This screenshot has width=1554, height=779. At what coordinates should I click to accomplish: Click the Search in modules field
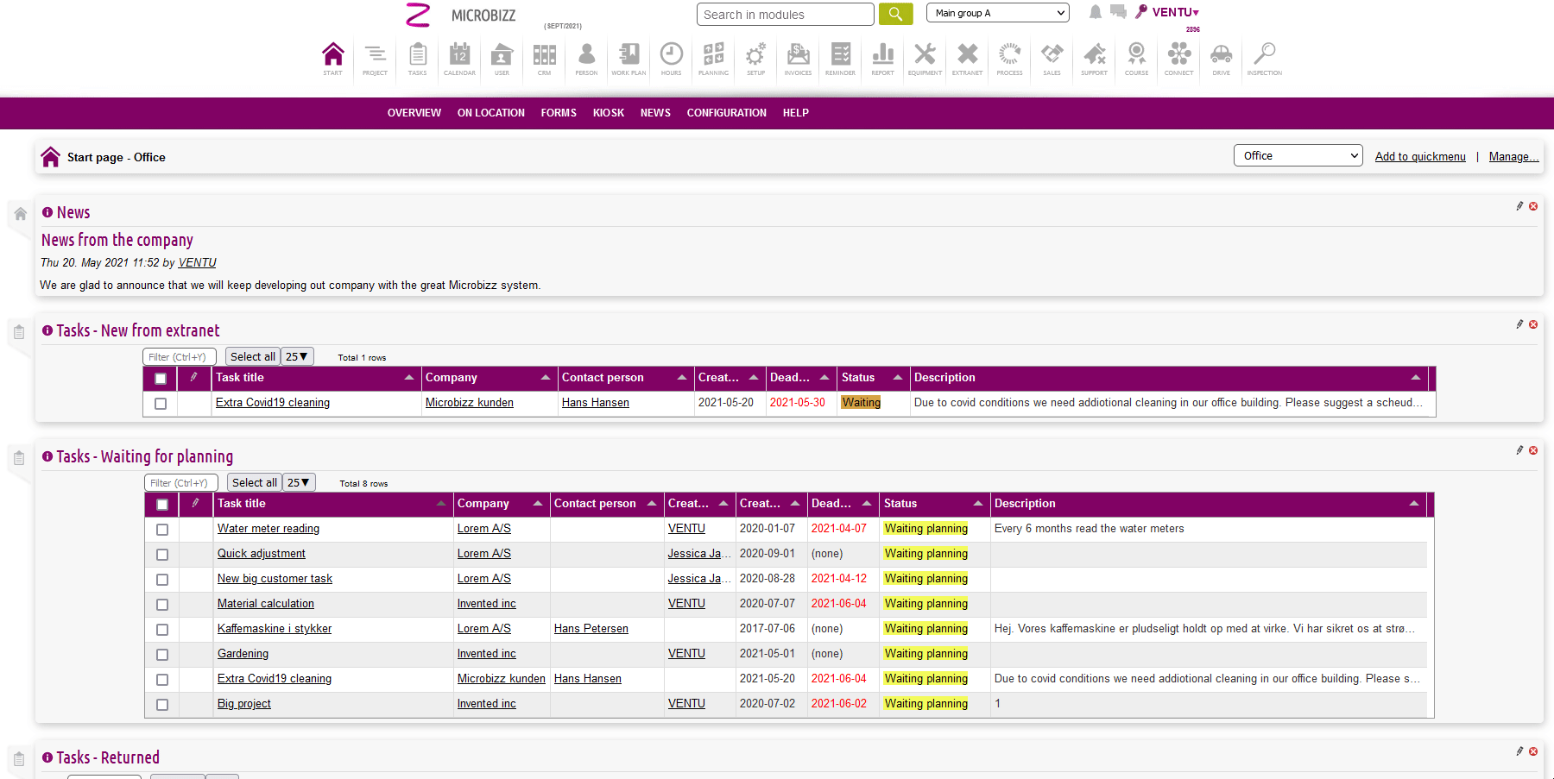pyautogui.click(x=785, y=15)
